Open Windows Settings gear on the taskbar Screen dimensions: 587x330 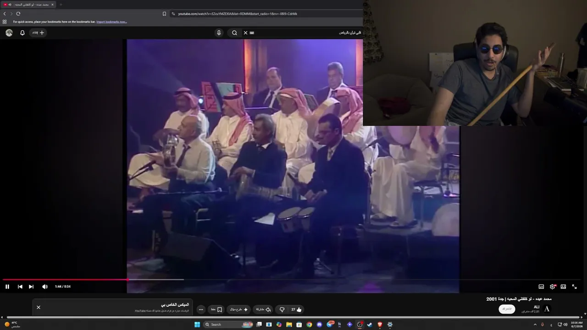tap(390, 324)
